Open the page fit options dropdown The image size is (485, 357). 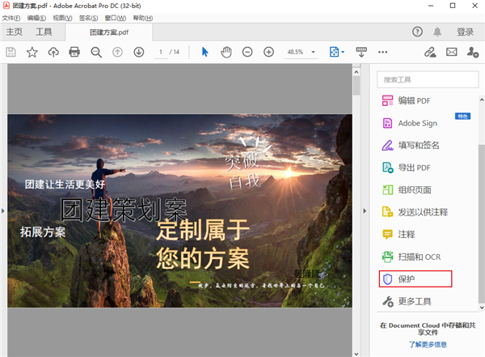(x=337, y=52)
